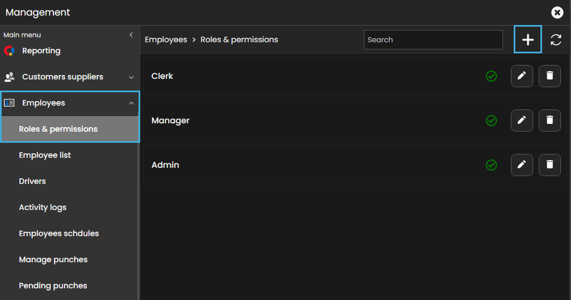Edit the Manager role with pencil icon
This screenshot has height=300, width=571.
521,121
